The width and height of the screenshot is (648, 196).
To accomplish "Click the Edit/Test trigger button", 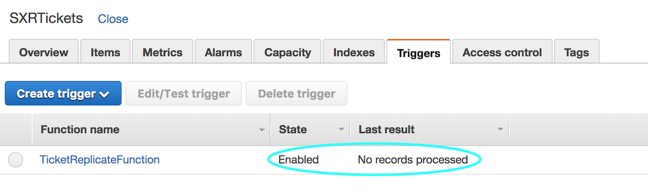I will (183, 93).
